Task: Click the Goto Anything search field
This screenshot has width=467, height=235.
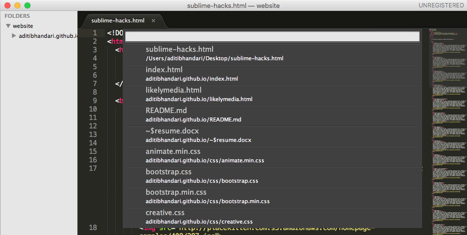Action: pos(272,36)
